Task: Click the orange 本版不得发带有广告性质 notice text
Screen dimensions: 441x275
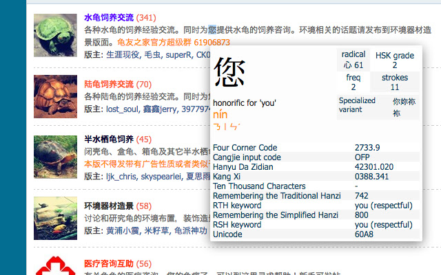Action: [146, 164]
